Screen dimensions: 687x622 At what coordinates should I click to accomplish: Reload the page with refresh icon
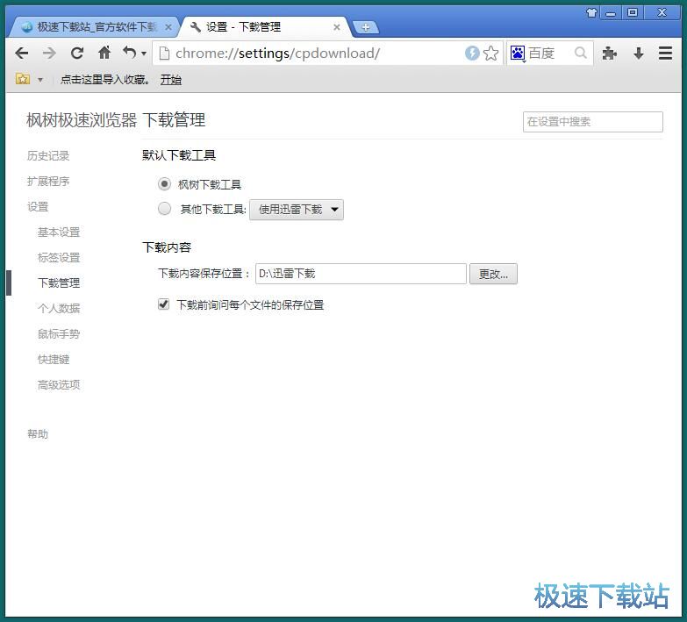[x=77, y=54]
